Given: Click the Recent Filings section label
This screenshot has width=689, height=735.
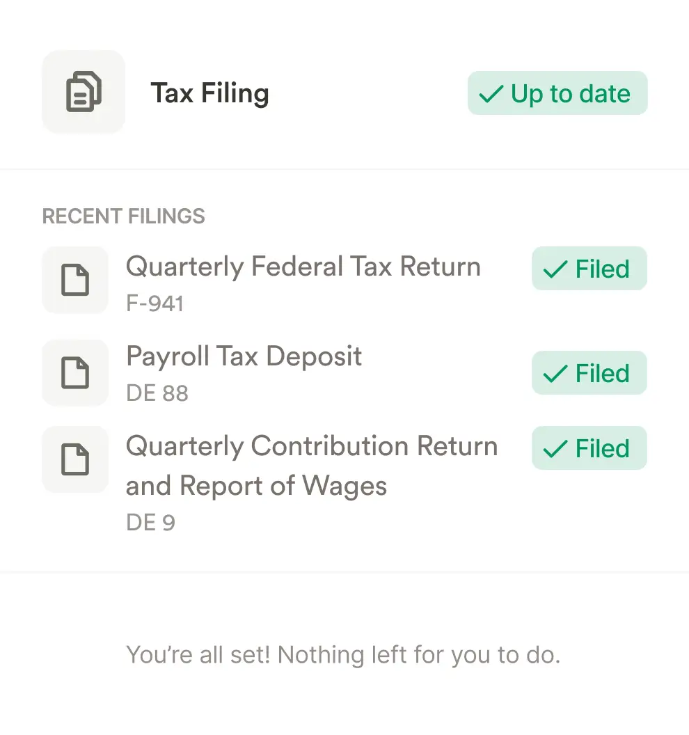Looking at the screenshot, I should click(x=124, y=216).
